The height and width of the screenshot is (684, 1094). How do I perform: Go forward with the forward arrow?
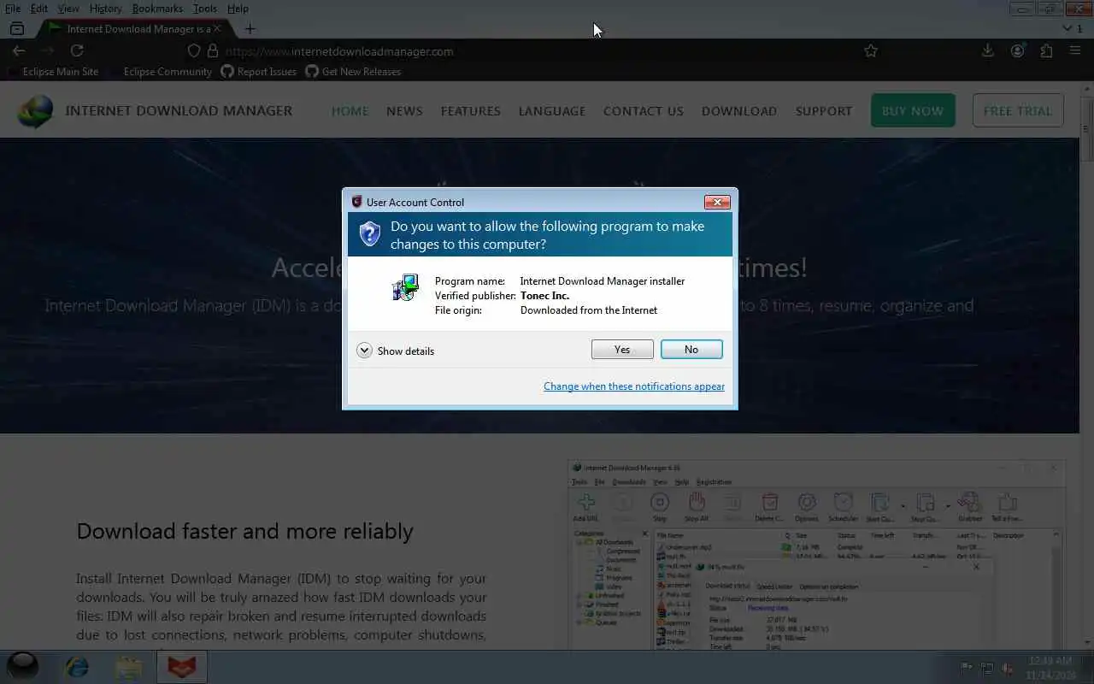pos(48,51)
